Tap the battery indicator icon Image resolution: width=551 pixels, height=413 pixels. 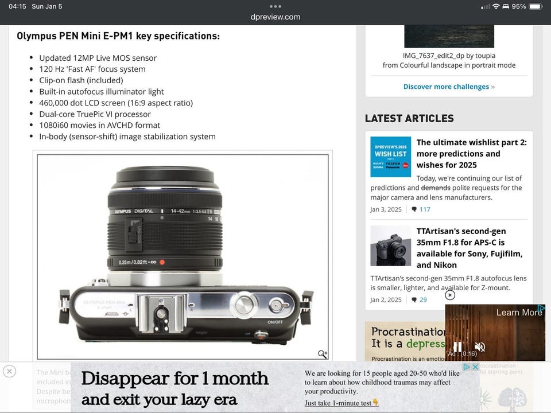pyautogui.click(x=536, y=6)
